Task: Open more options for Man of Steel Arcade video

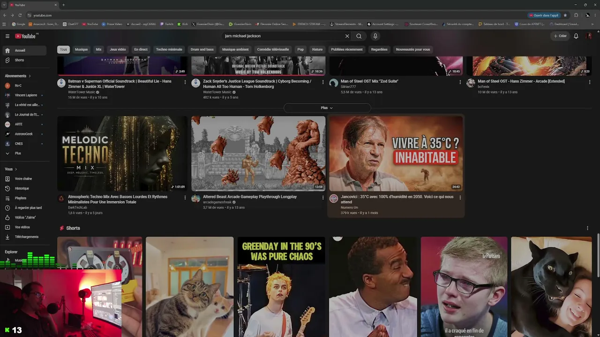Action: pos(590,82)
